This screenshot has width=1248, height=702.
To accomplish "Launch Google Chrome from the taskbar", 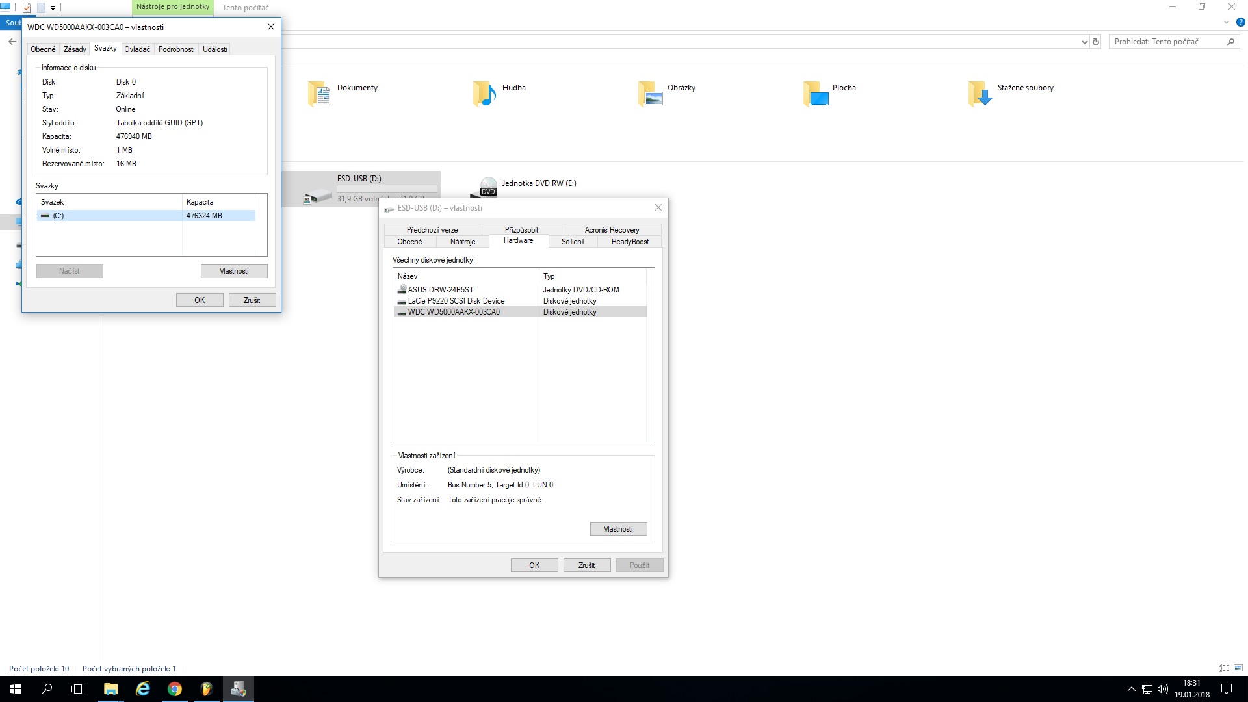I will [174, 689].
